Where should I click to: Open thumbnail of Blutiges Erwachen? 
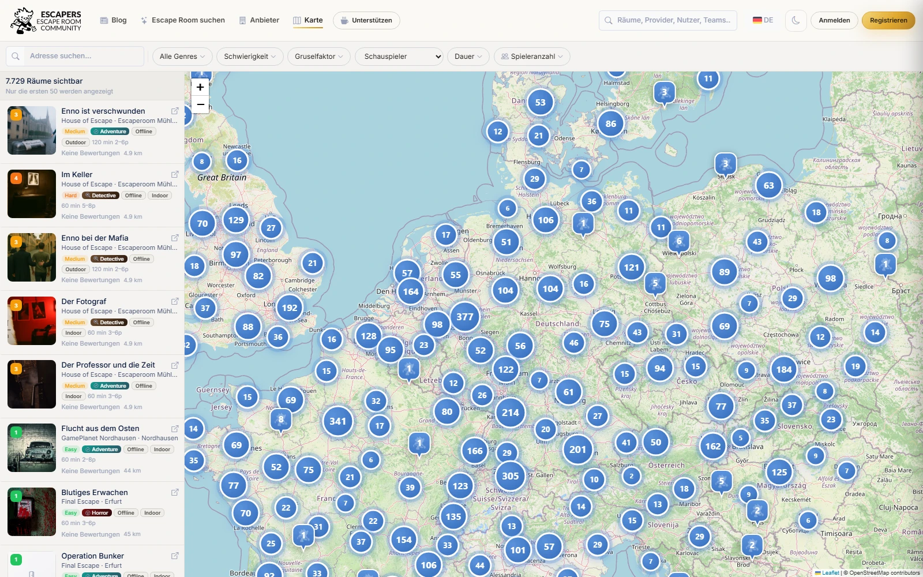pyautogui.click(x=32, y=512)
